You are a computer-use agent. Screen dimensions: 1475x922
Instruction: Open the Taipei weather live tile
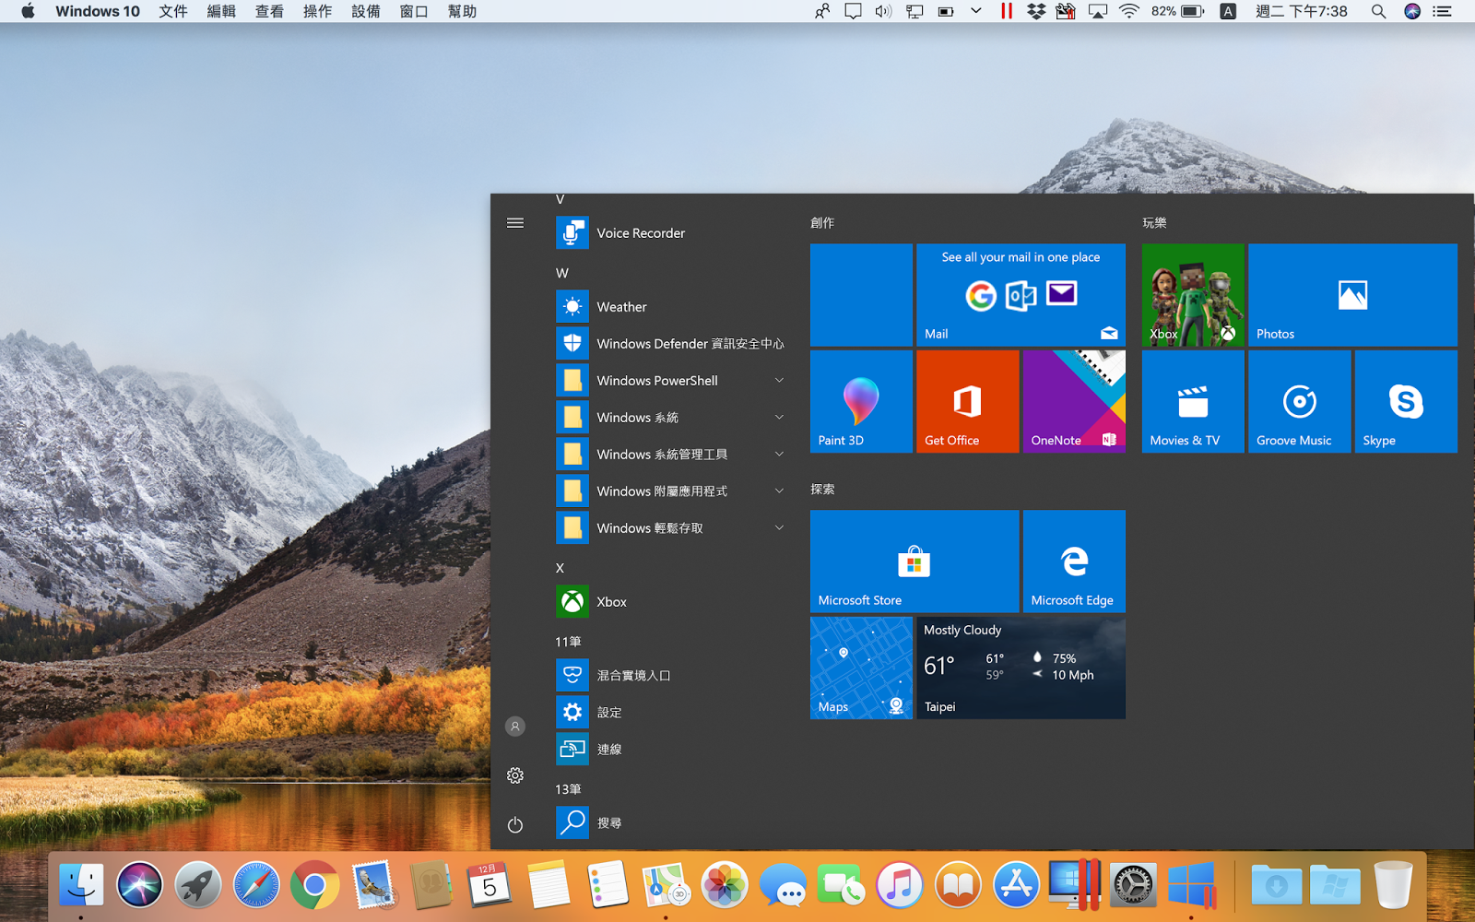coord(1021,668)
